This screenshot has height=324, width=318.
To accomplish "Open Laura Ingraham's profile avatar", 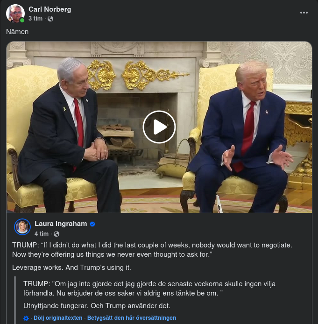I will [x=22, y=227].
